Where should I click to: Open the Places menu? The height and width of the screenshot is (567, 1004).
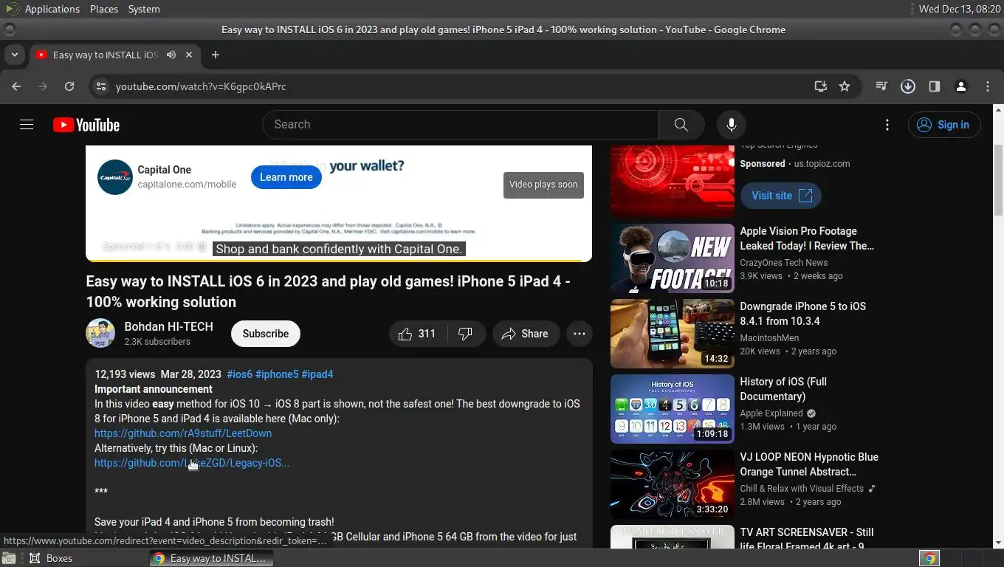[104, 9]
